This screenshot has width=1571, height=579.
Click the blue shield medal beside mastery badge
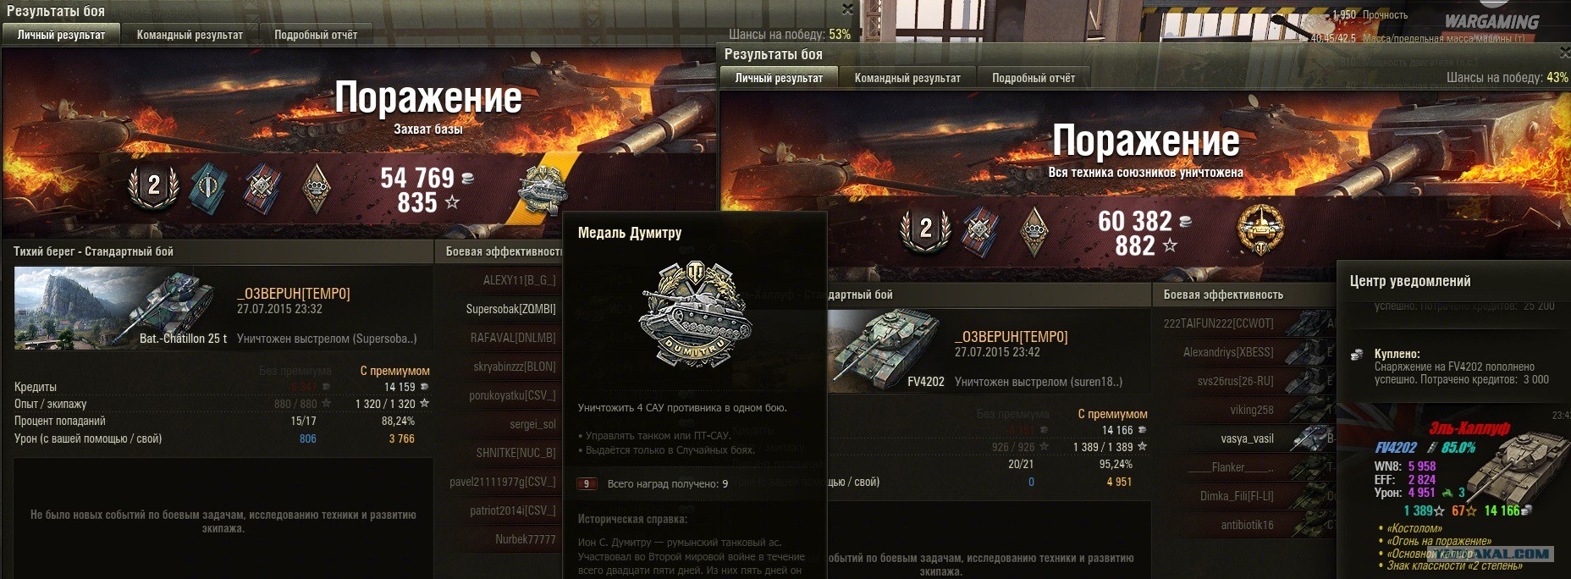pyautogui.click(x=208, y=187)
